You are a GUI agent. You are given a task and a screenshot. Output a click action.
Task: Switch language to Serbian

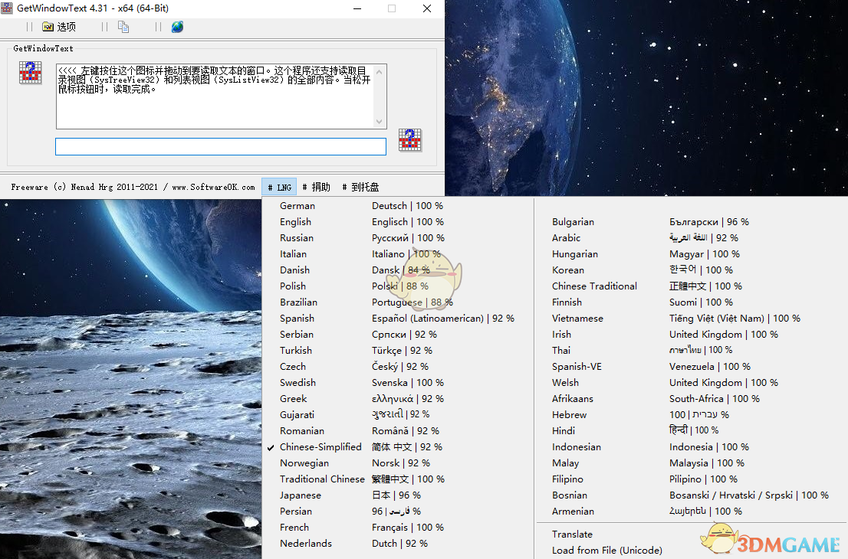(x=397, y=335)
